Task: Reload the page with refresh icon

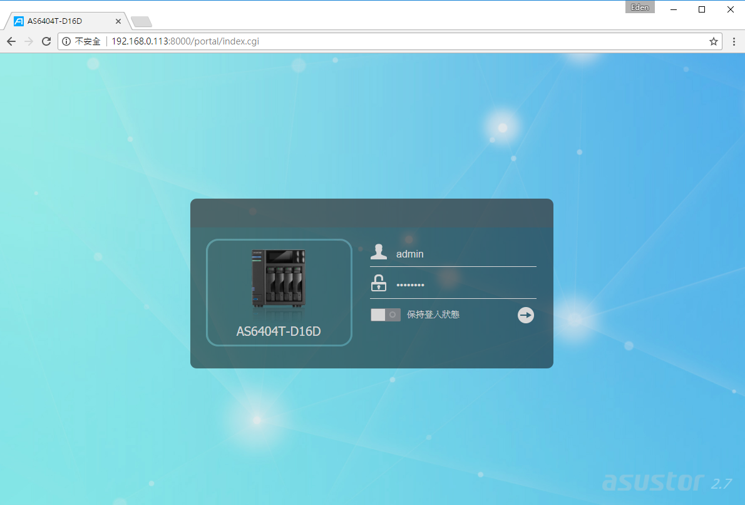Action: tap(46, 41)
